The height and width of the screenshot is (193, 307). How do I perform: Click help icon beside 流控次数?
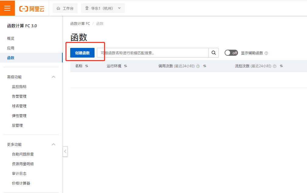coord(275,66)
